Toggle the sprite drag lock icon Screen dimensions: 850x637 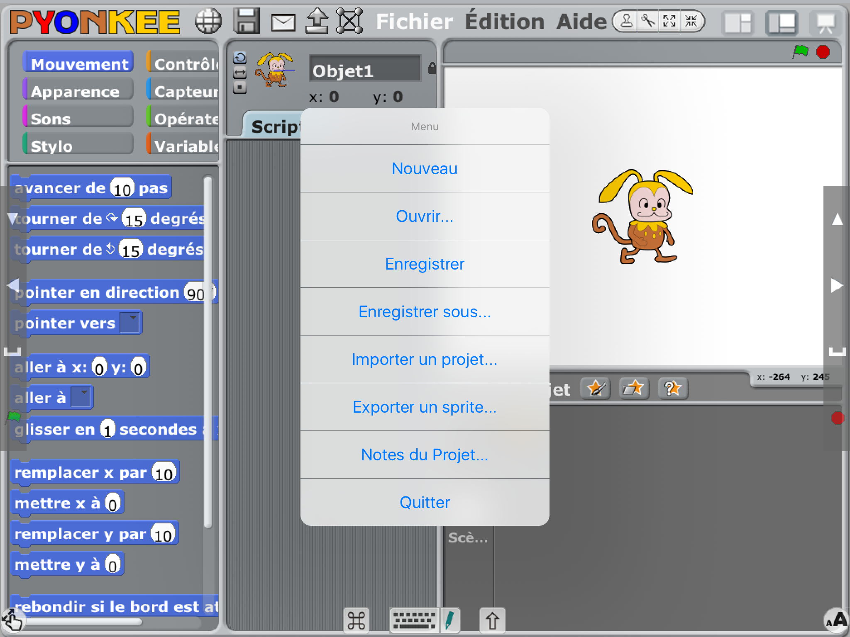tap(432, 68)
